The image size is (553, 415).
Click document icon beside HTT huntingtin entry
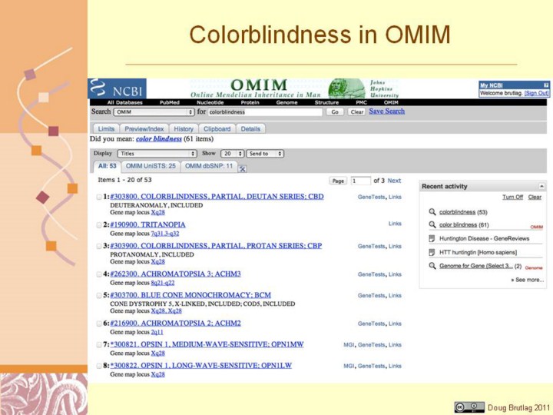432,252
